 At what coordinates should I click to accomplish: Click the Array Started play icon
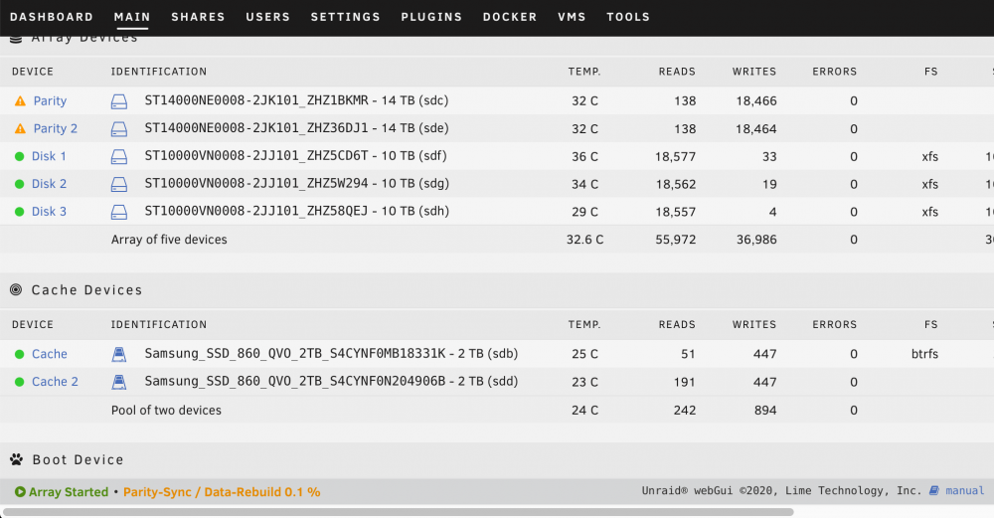tap(20, 491)
